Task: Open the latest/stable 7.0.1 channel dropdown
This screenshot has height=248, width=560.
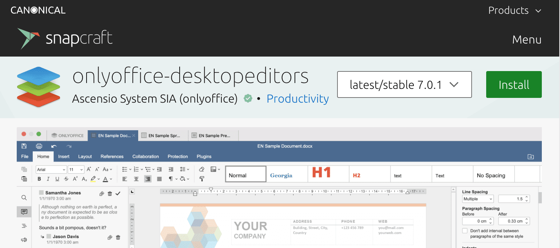Action: [x=404, y=84]
